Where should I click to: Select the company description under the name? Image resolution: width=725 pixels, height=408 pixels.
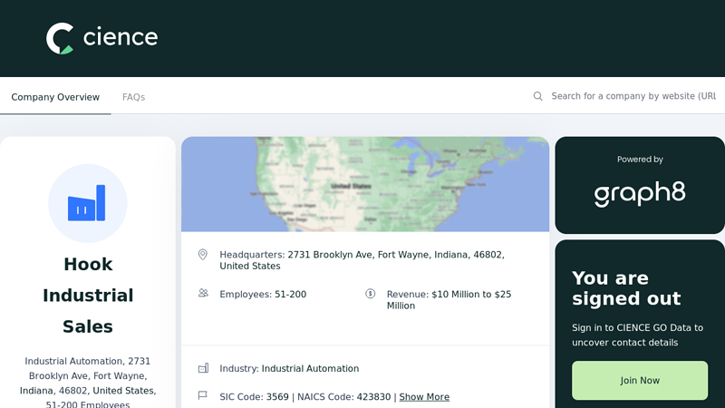pyautogui.click(x=88, y=382)
